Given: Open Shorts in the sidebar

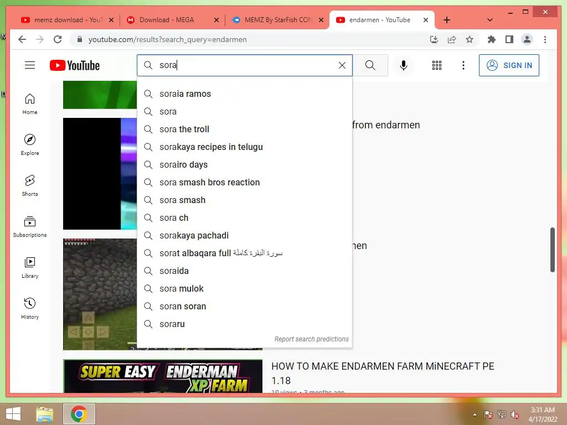Looking at the screenshot, I should (x=30, y=186).
